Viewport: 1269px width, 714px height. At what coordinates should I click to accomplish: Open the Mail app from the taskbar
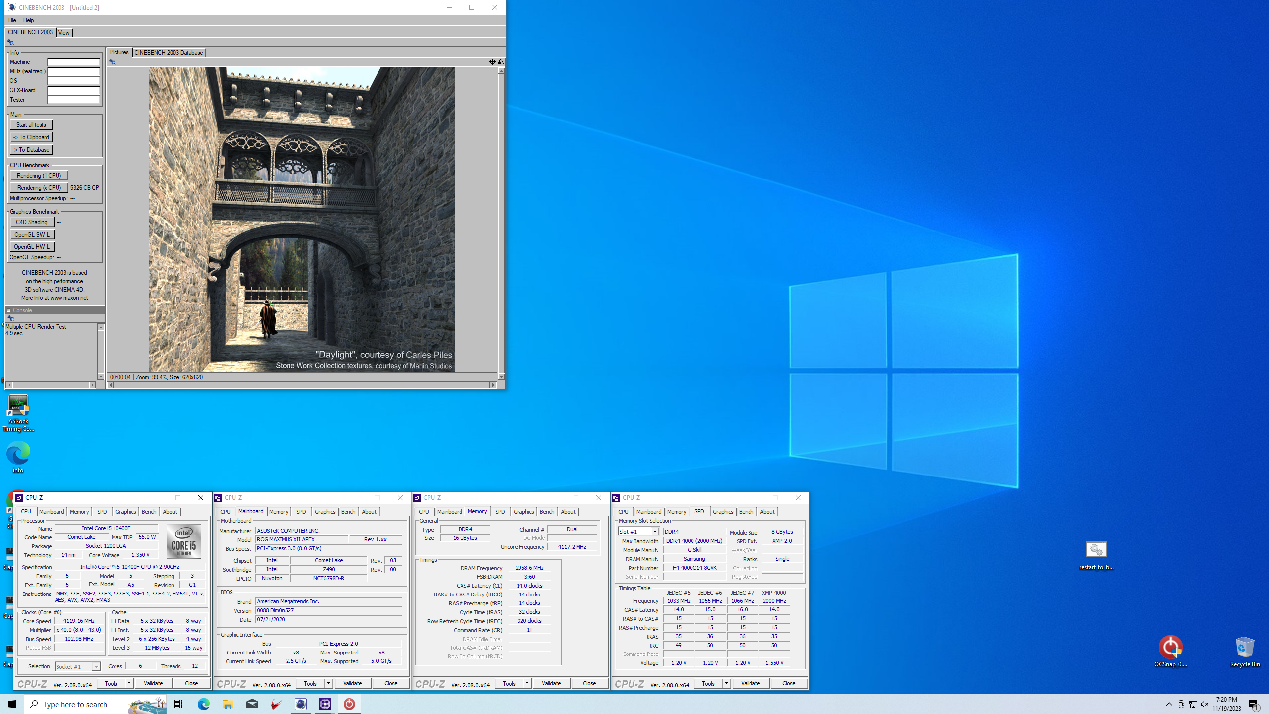coord(252,704)
